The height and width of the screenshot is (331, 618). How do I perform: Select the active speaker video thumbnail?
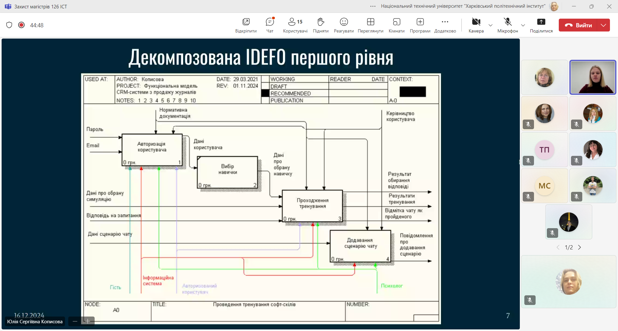tap(593, 77)
